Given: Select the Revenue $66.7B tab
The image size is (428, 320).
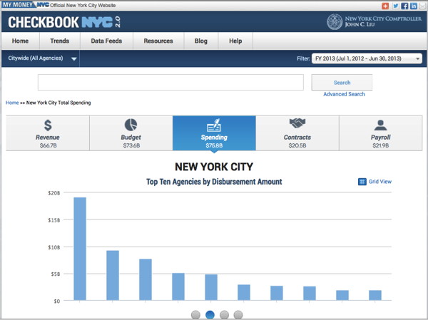Looking at the screenshot, I should point(48,133).
